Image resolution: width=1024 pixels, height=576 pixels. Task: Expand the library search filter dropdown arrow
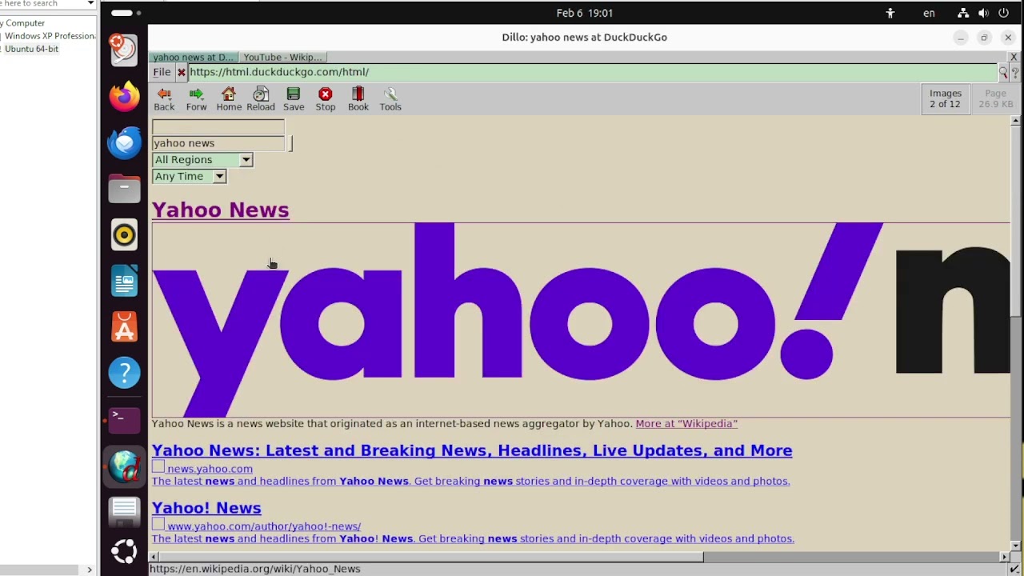[90, 4]
